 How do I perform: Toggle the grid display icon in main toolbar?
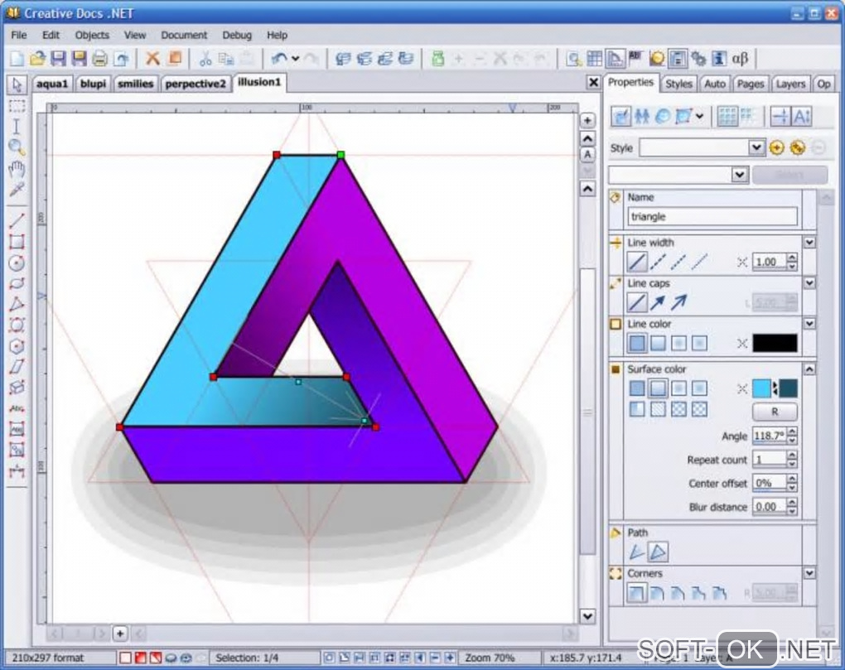coord(595,58)
